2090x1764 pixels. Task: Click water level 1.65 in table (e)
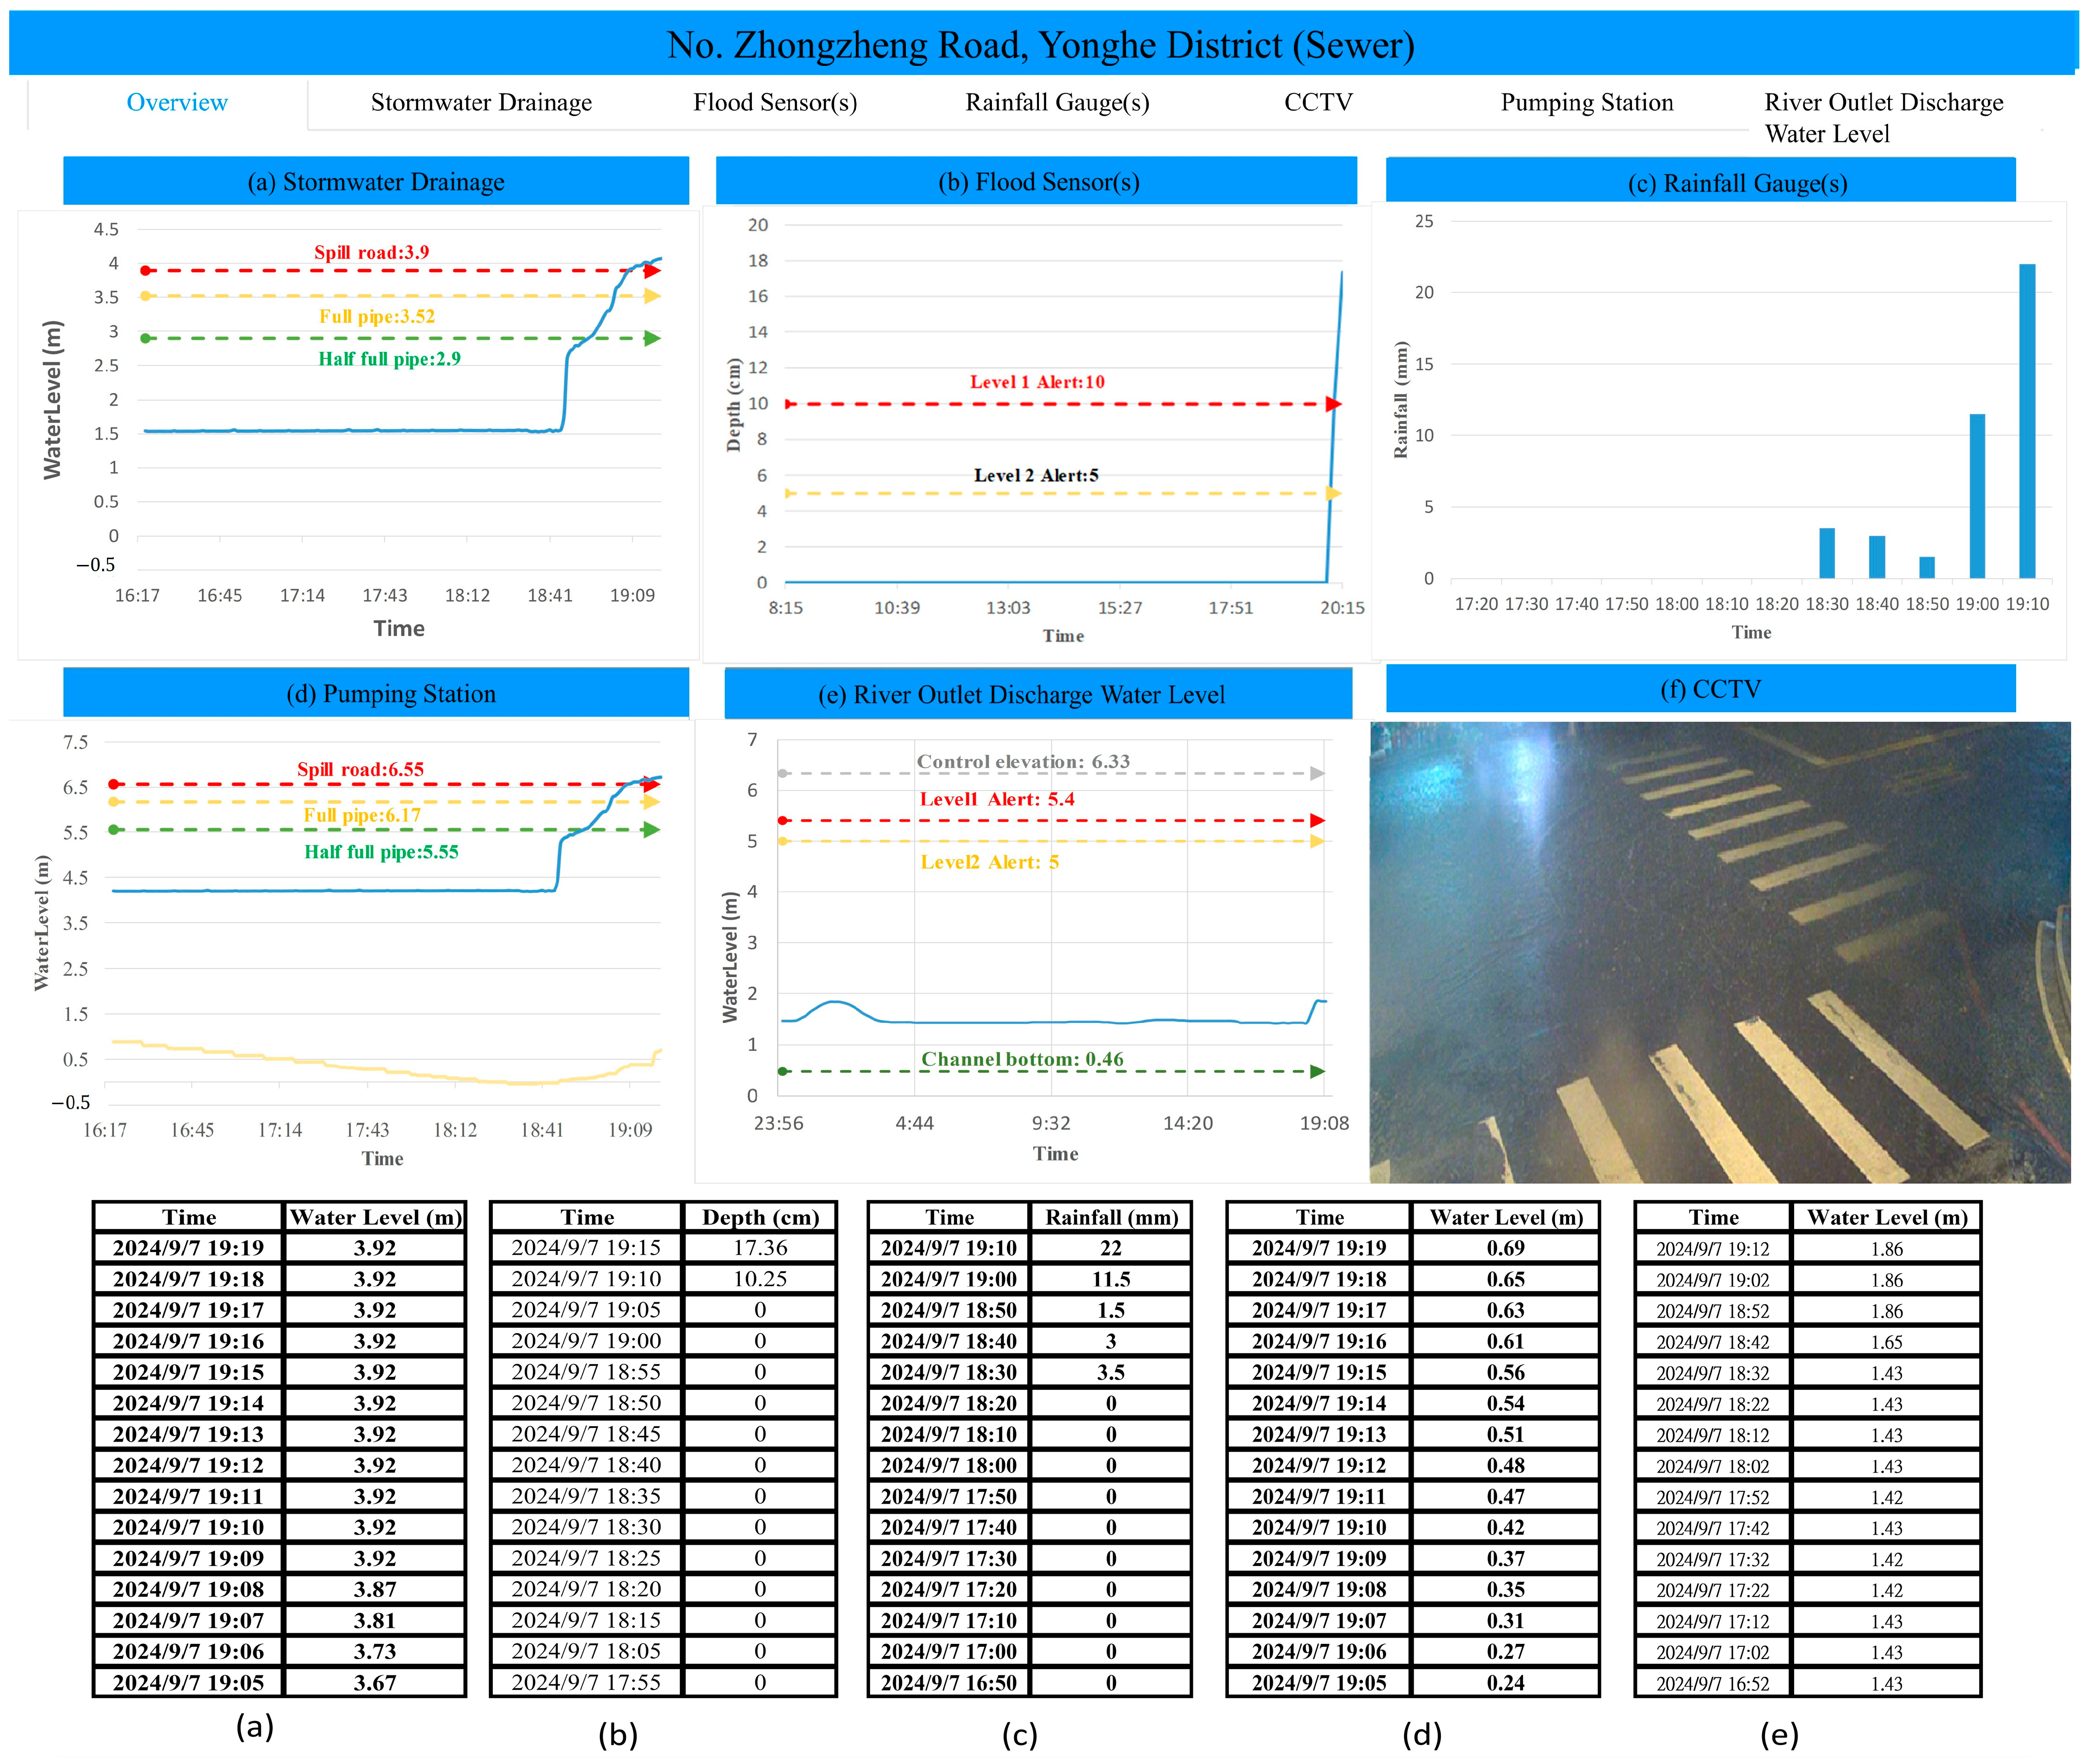[1886, 1342]
